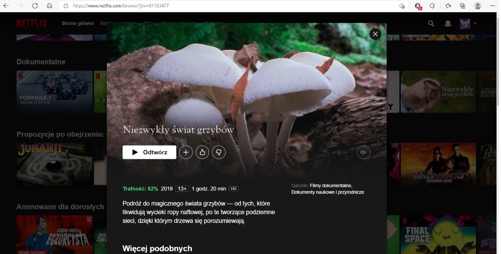Click the Netflix logo
The width and height of the screenshot is (501, 254).
pos(32,24)
